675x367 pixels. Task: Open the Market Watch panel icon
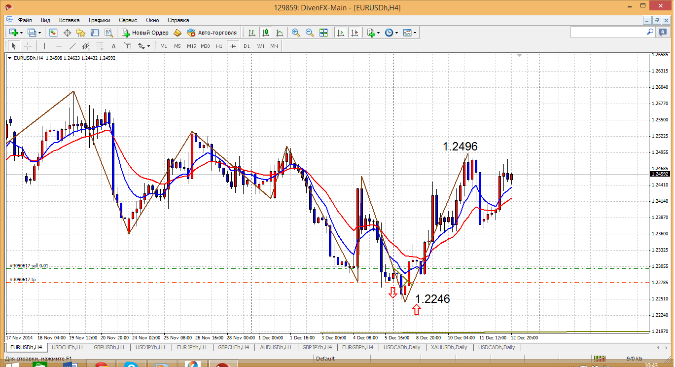click(x=53, y=33)
